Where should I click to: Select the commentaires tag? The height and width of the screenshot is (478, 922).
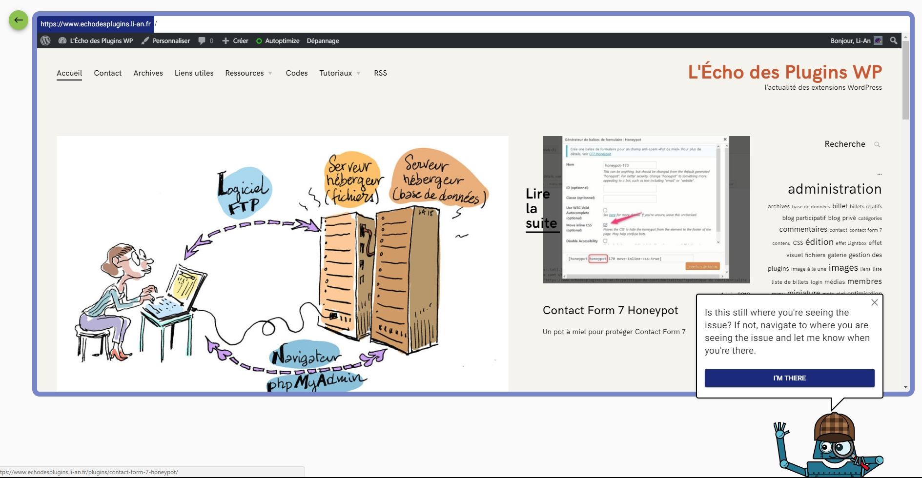(x=803, y=230)
